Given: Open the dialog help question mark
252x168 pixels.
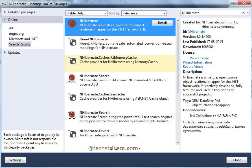Looking at the screenshot, I should 234,3.
